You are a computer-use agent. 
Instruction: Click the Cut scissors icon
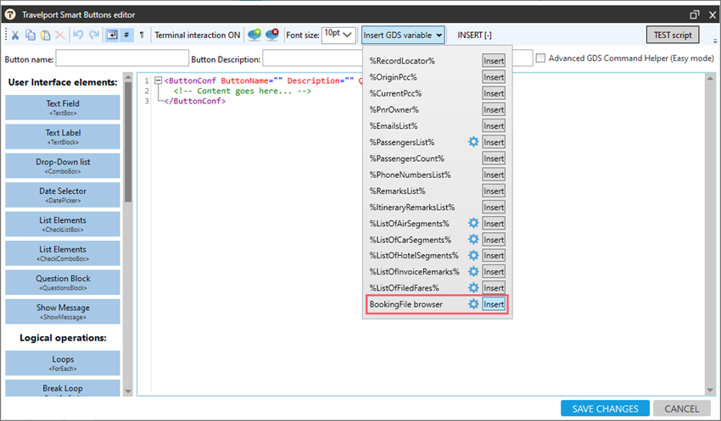click(x=16, y=35)
